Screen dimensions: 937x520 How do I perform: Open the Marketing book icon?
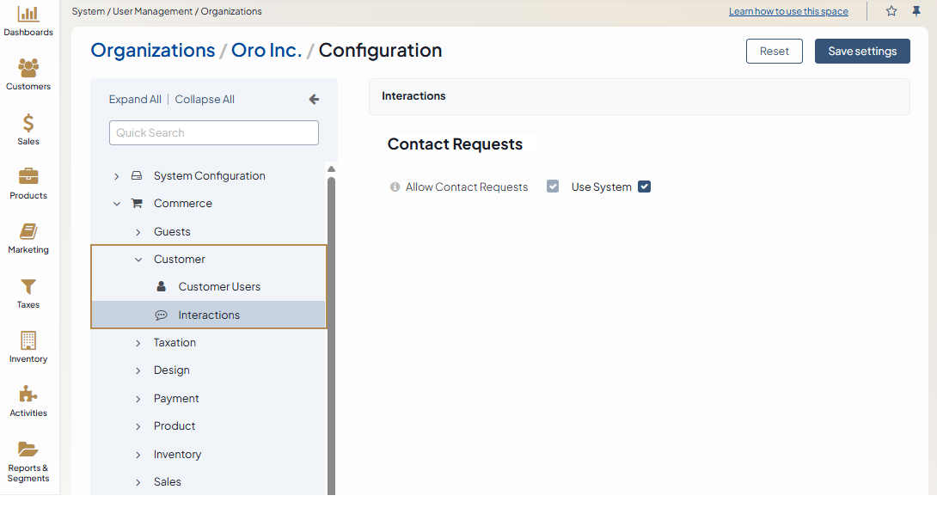coord(28,231)
